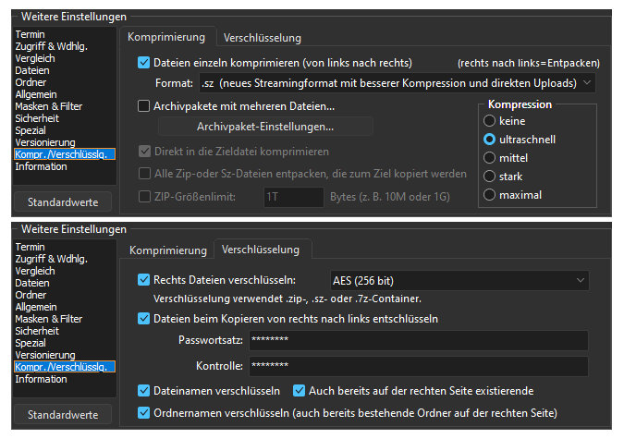The height and width of the screenshot is (439, 624).
Task: Toggle 'Rechts Dateien verschlüsseln' checkbox
Action: click(143, 279)
